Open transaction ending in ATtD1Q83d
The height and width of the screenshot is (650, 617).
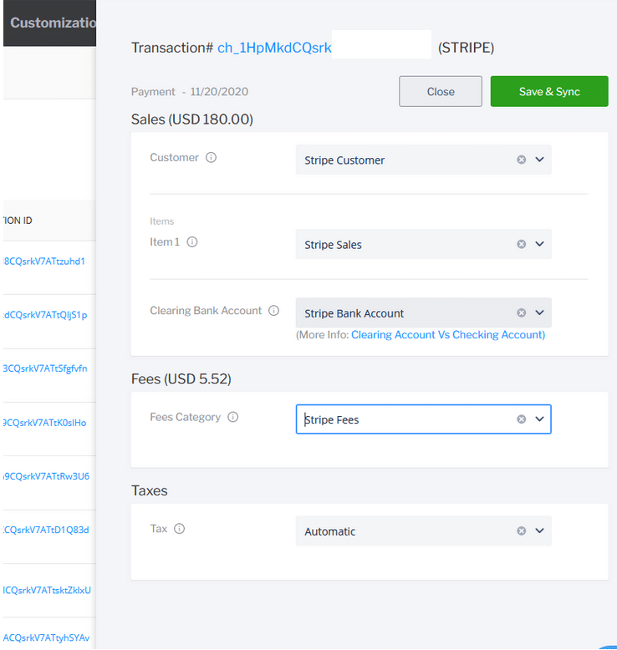coord(46,530)
